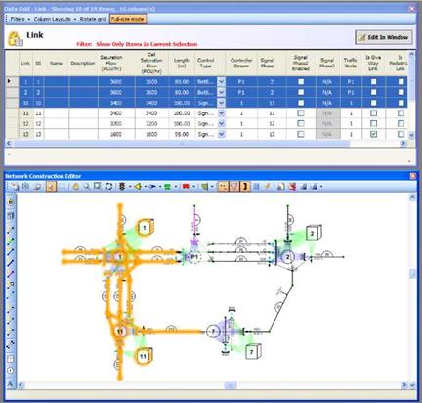Open the Filters menu

[20, 19]
